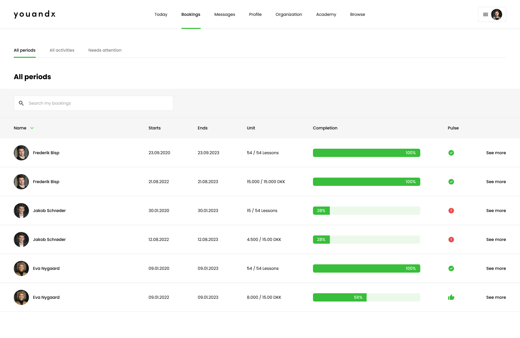Viewport: 520px width, 338px height.
Task: See more for Frederik Bisp 23.09.2020 booking
Action: pyautogui.click(x=496, y=153)
